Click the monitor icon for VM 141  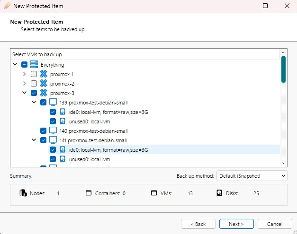tap(53, 140)
